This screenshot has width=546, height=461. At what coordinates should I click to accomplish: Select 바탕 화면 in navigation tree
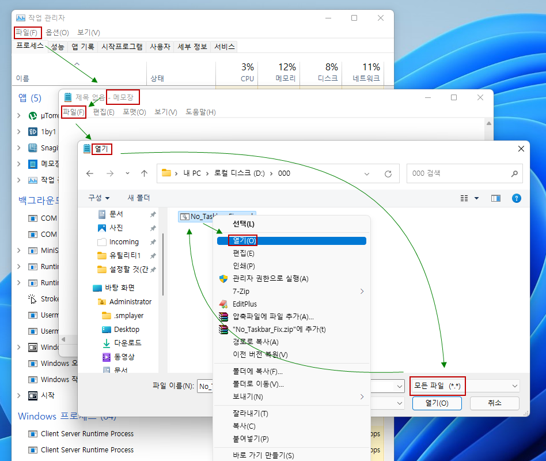tap(119, 288)
